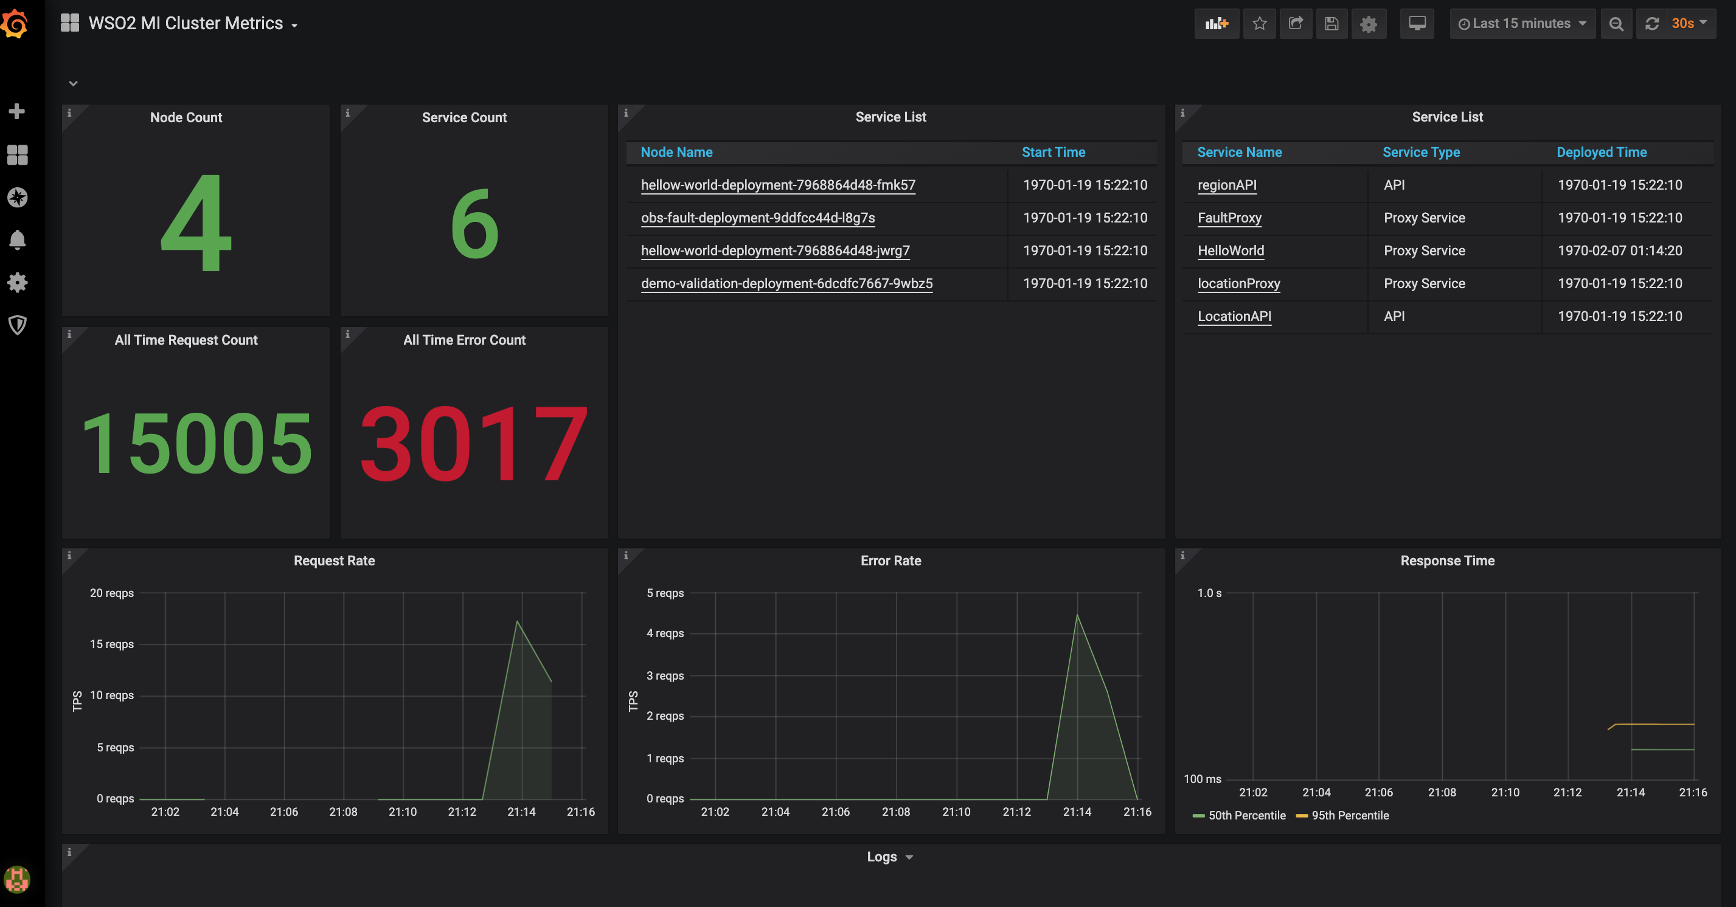This screenshot has width=1736, height=907.
Task: Open obs-fault-deployment-9ddfcc44d-l8g7s node link
Action: 757,218
